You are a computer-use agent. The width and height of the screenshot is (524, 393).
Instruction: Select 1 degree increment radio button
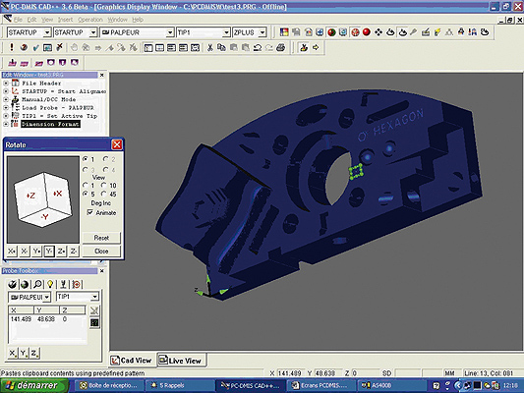tap(86, 185)
